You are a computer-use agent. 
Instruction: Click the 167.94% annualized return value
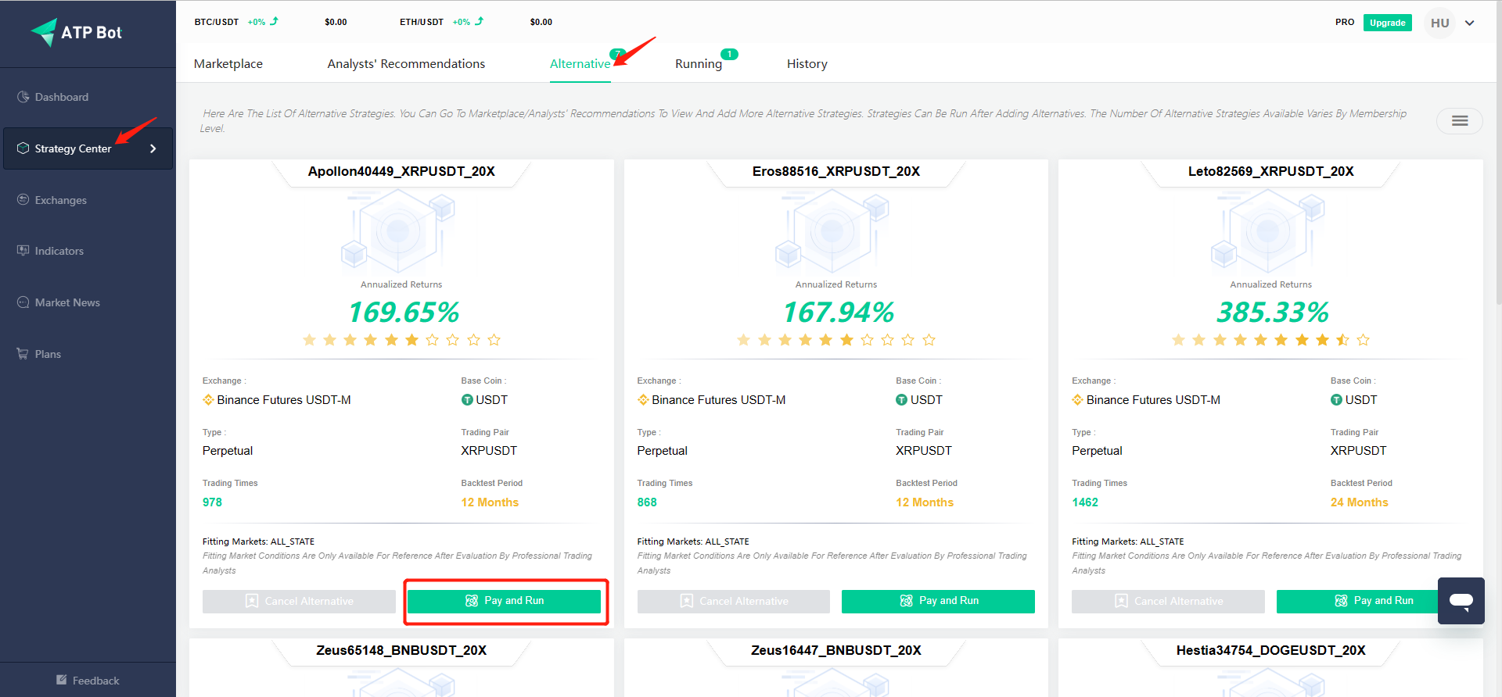pos(838,313)
